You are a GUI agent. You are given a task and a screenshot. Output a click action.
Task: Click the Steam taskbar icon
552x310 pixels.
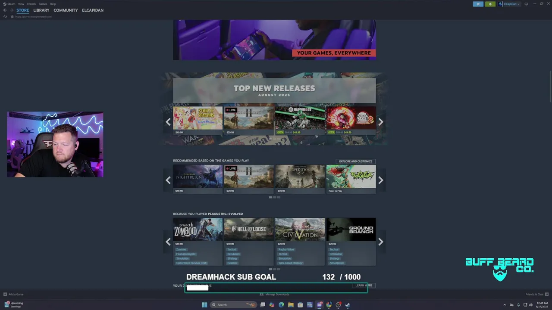point(348,305)
